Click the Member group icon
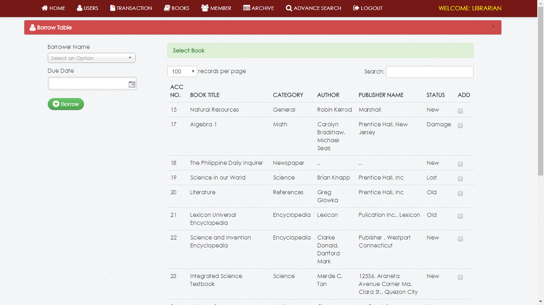This screenshot has height=305, width=544. (x=205, y=8)
